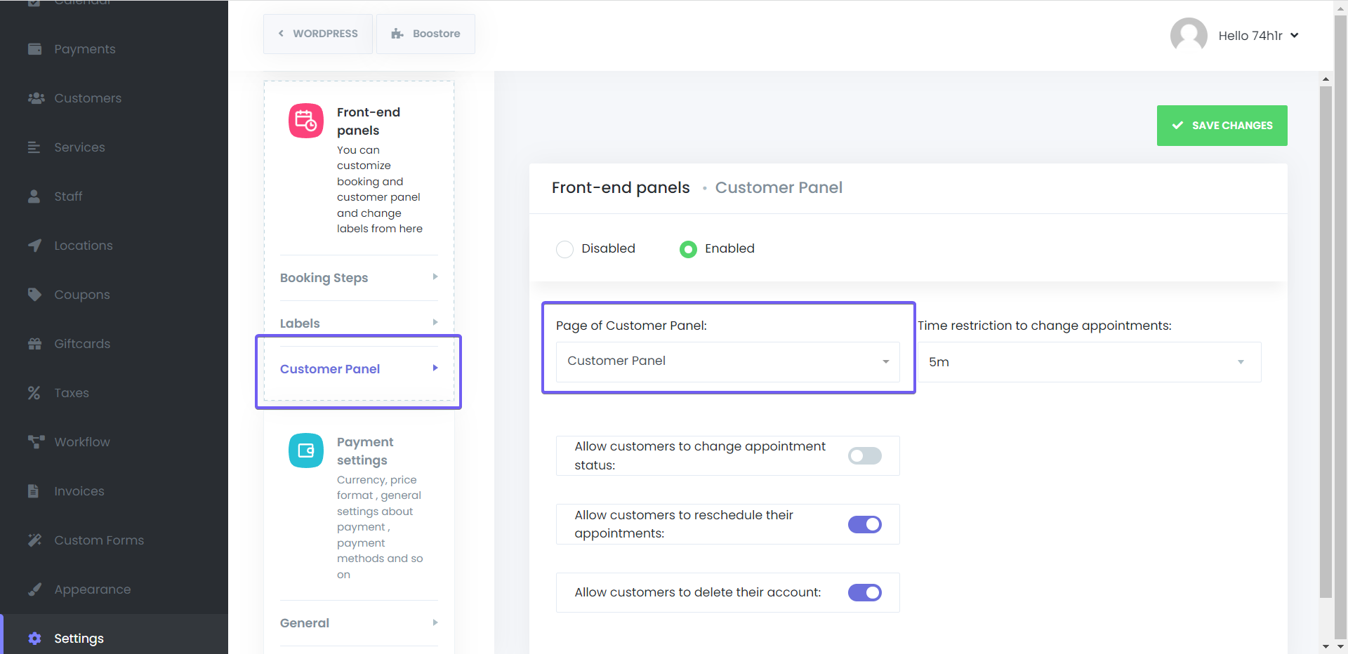Disable customers rescheduling their appointments
This screenshot has width=1348, height=654.
(x=864, y=524)
